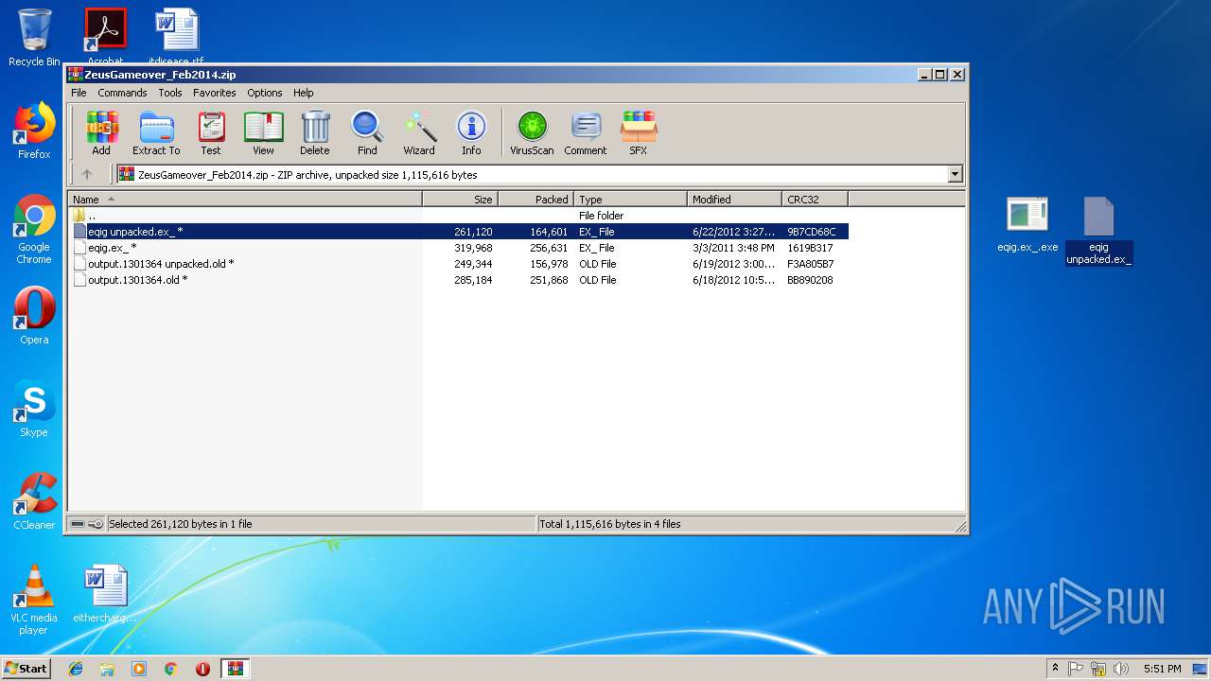The width and height of the screenshot is (1211, 681).
Task: Sort by Size column header
Action: pyautogui.click(x=460, y=199)
